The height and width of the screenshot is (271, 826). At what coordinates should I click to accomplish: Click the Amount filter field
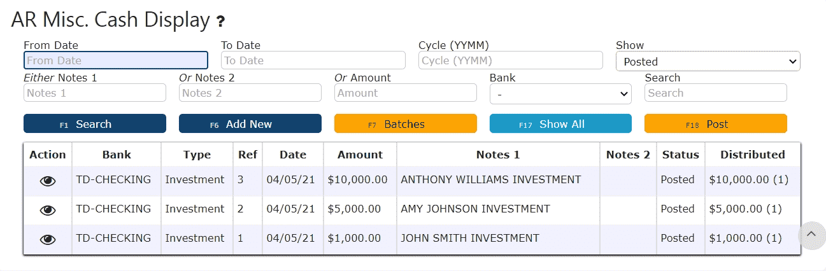coord(405,93)
